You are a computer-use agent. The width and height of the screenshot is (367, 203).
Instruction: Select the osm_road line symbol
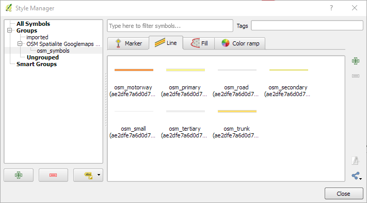point(236,81)
